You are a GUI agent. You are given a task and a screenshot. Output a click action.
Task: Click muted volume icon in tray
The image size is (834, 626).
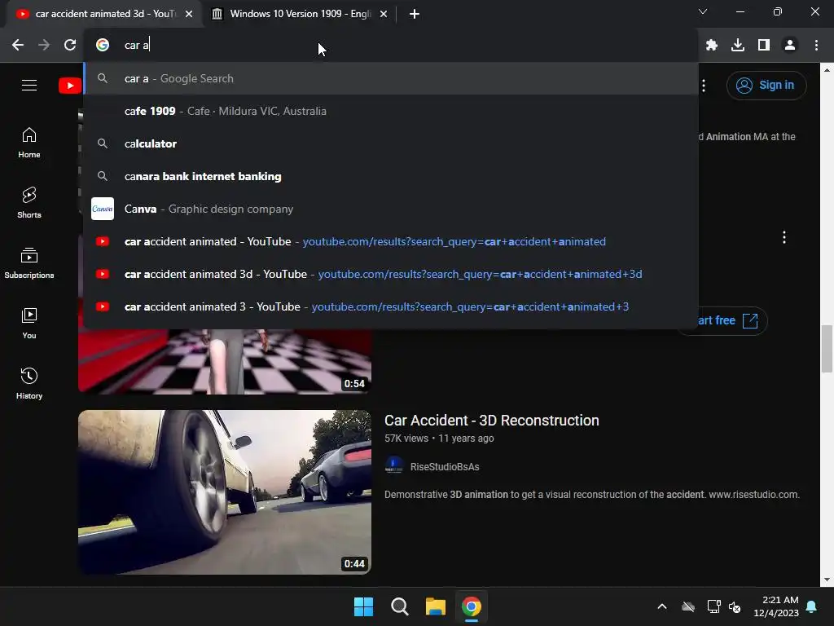coord(735,606)
